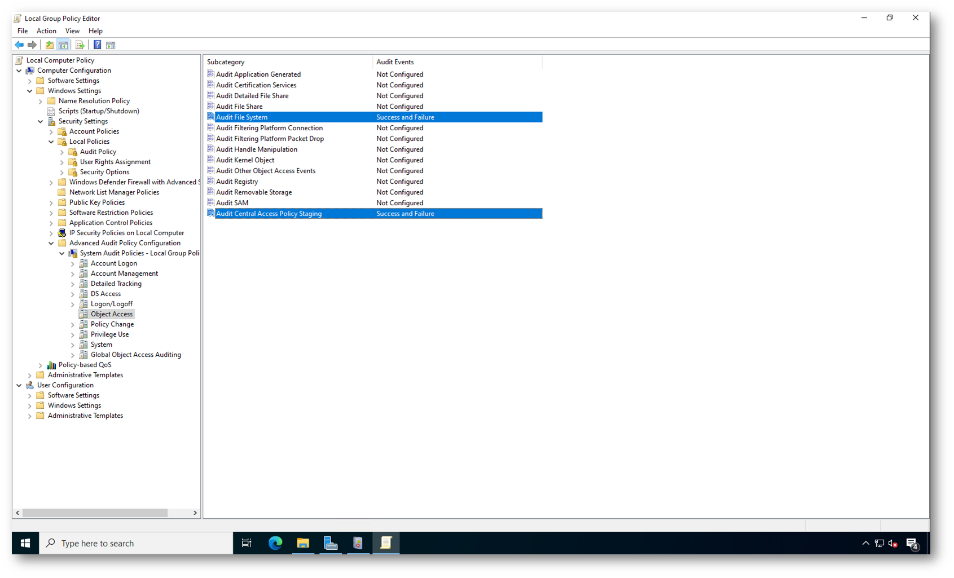Open Server Manager from the taskbar
Viewport: 954px width, 578px height.
[x=331, y=543]
